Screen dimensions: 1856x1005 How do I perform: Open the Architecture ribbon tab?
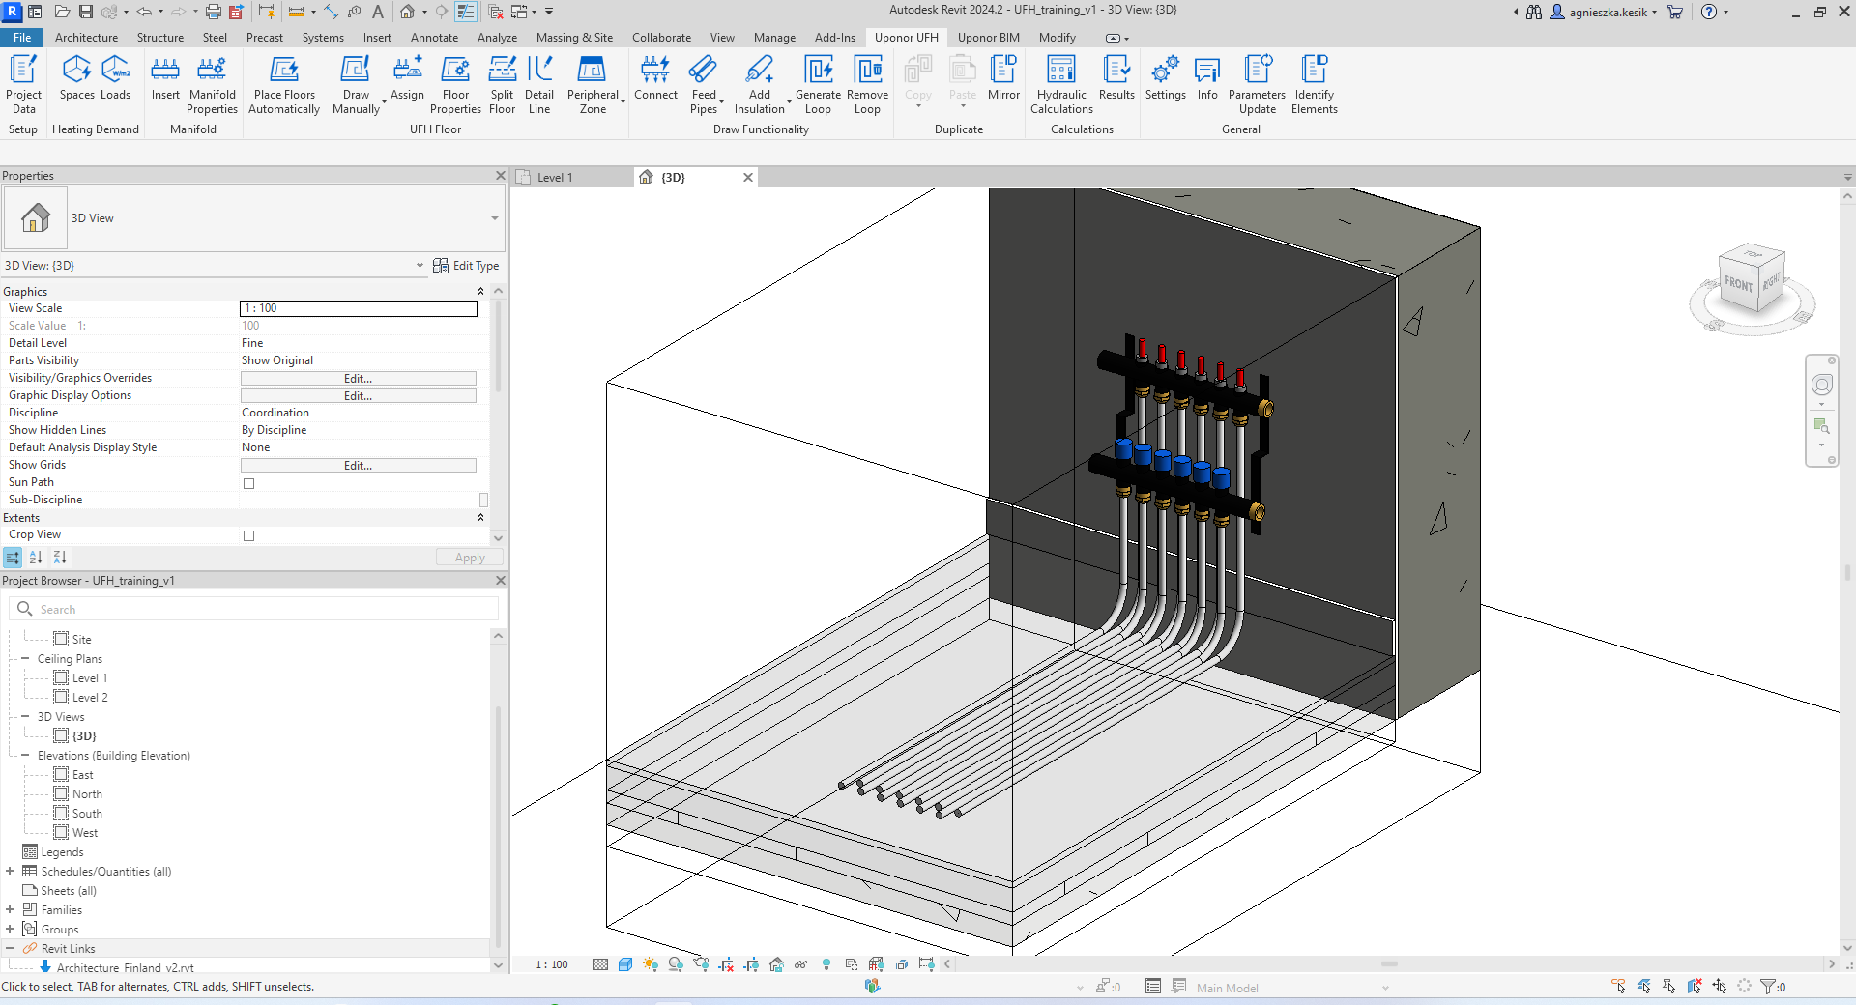86,38
